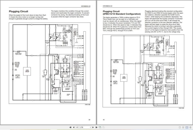Viewport: 193px width, 130px height.
Task: Select the two-page facing layout icon
Action: pos(187,127)
